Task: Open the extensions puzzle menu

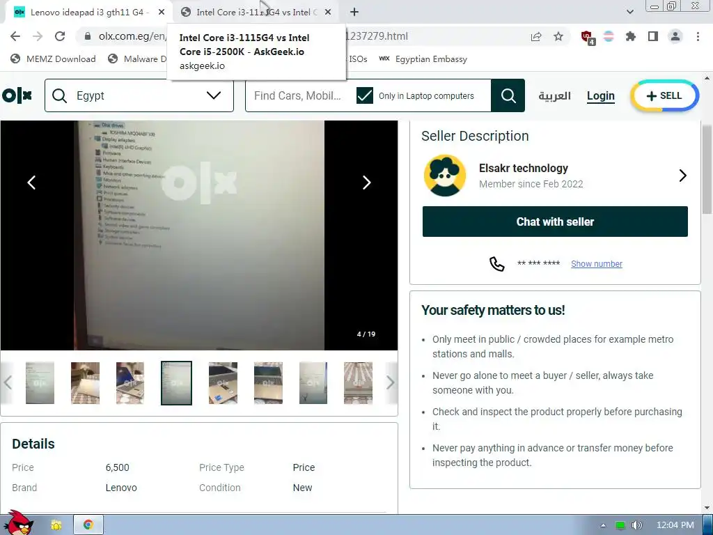Action: coord(630,36)
